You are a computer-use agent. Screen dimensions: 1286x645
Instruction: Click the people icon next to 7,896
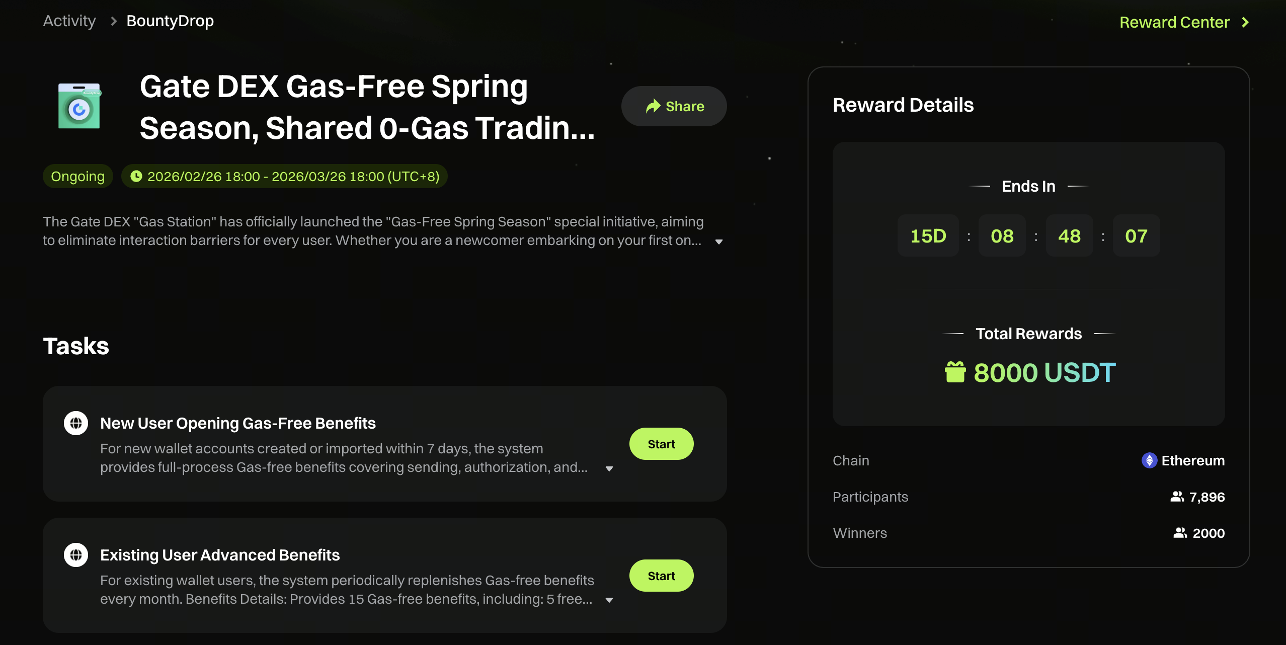coord(1177,497)
